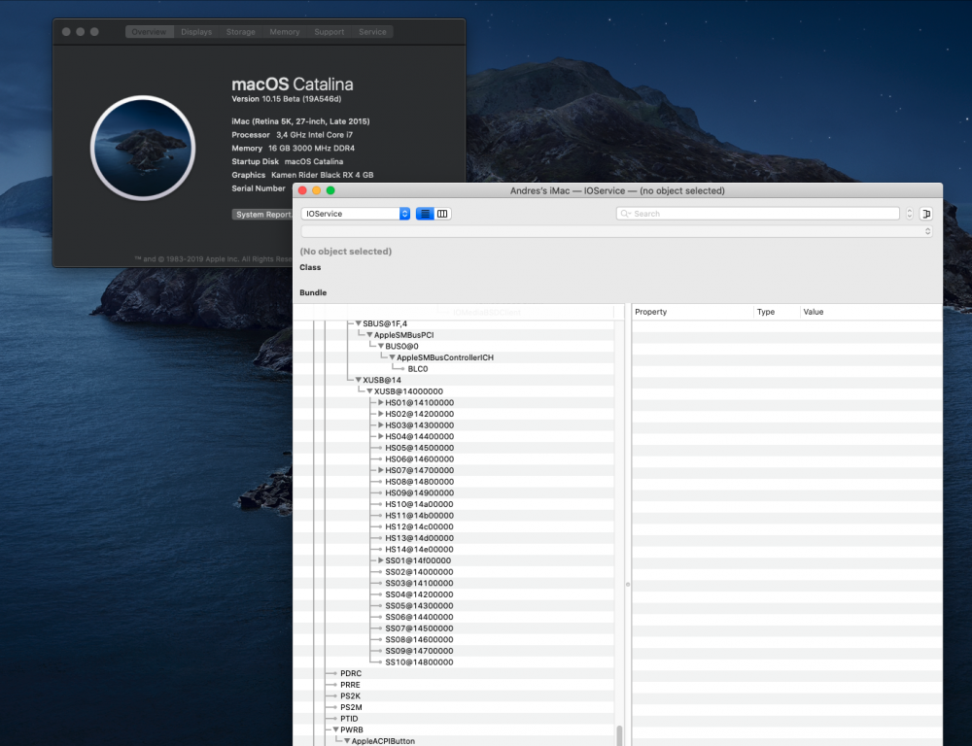The image size is (972, 746).
Task: Collapse the PWRB node
Action: tap(335, 729)
